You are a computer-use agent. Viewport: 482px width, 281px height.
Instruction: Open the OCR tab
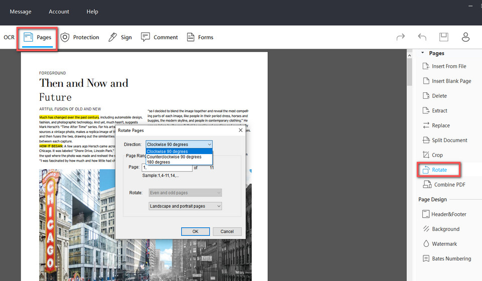[x=9, y=37]
